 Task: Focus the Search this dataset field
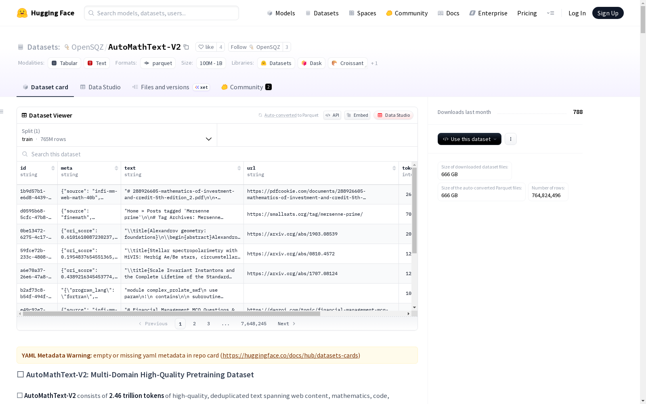point(217,154)
